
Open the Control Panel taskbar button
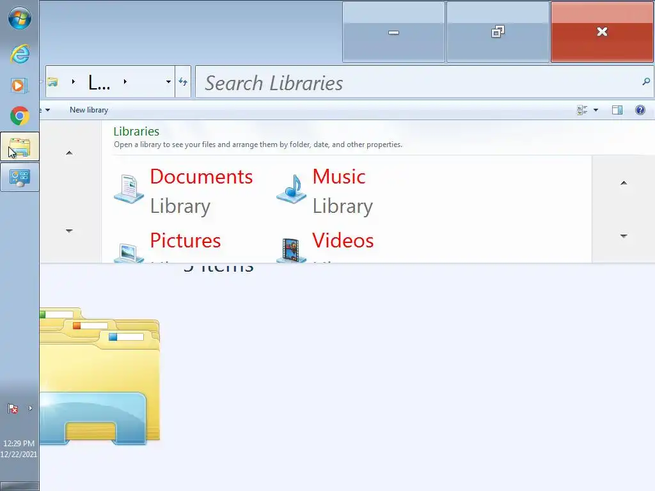pos(20,178)
